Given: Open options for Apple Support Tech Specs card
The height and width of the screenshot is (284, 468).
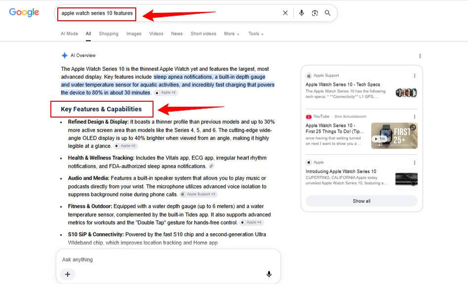Looking at the screenshot, I should [x=415, y=76].
